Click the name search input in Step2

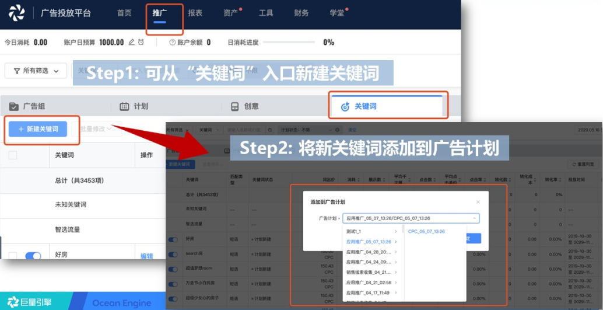point(244,130)
